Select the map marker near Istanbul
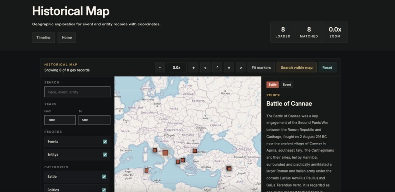Screen dimensions: 395x192 195,151
